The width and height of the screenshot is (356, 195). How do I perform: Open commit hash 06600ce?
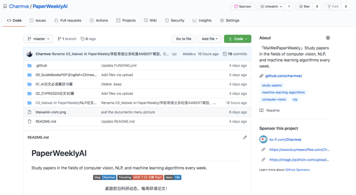(189, 54)
